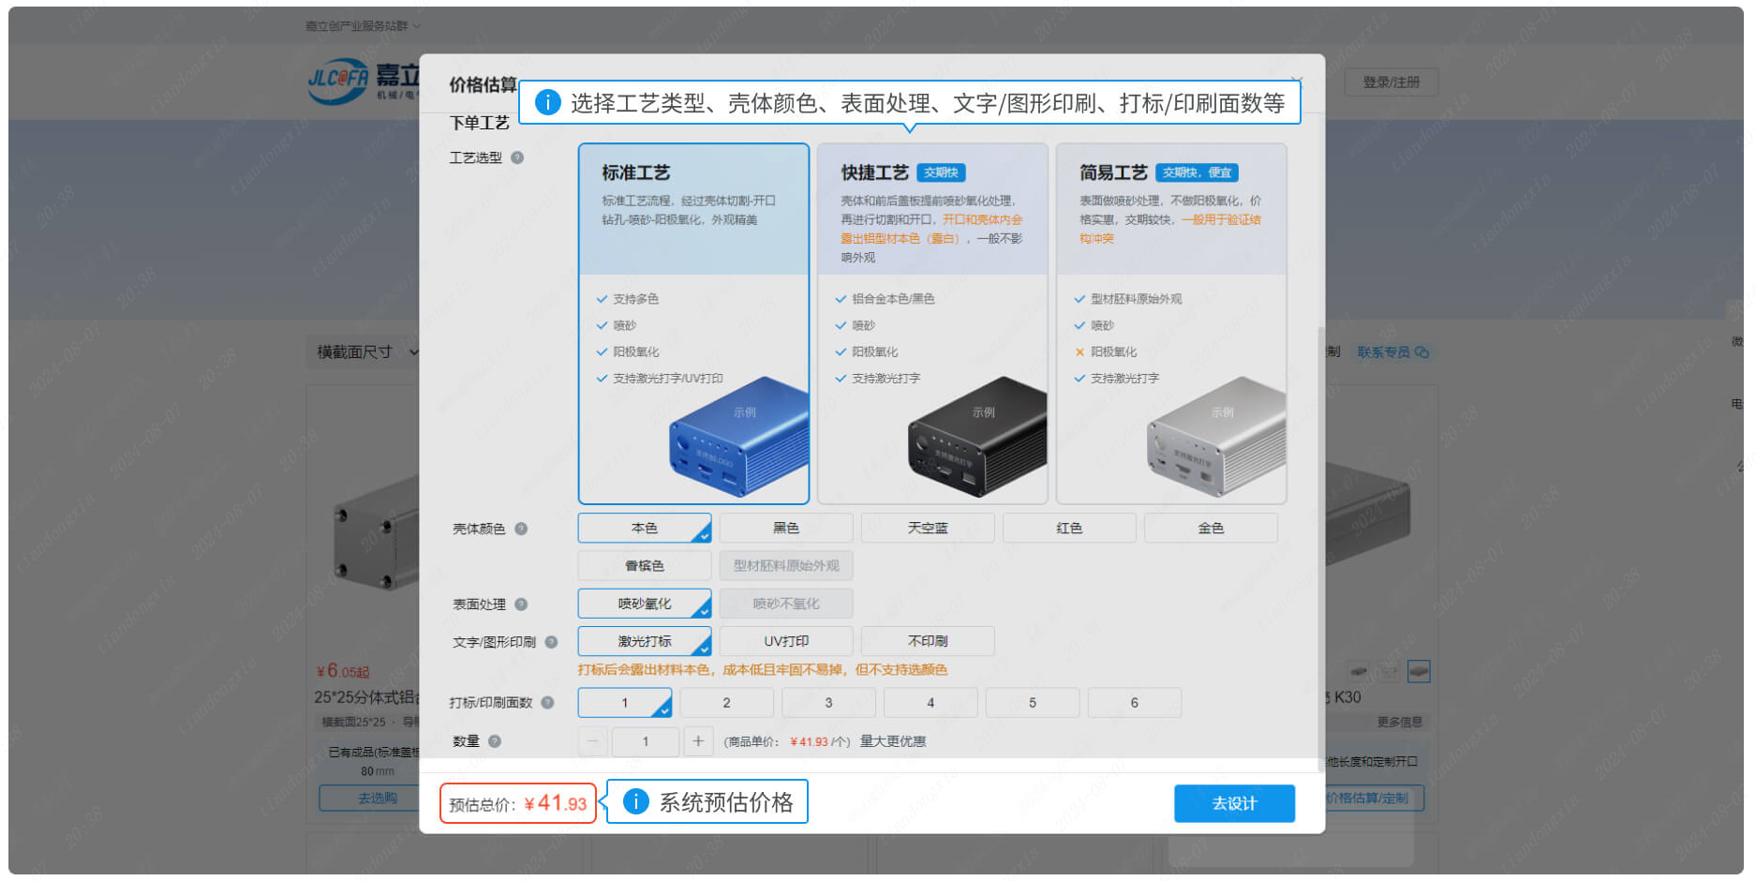The height and width of the screenshot is (881, 1756).
Task: Click the 更多信息 link in background
Action: [x=1399, y=723]
